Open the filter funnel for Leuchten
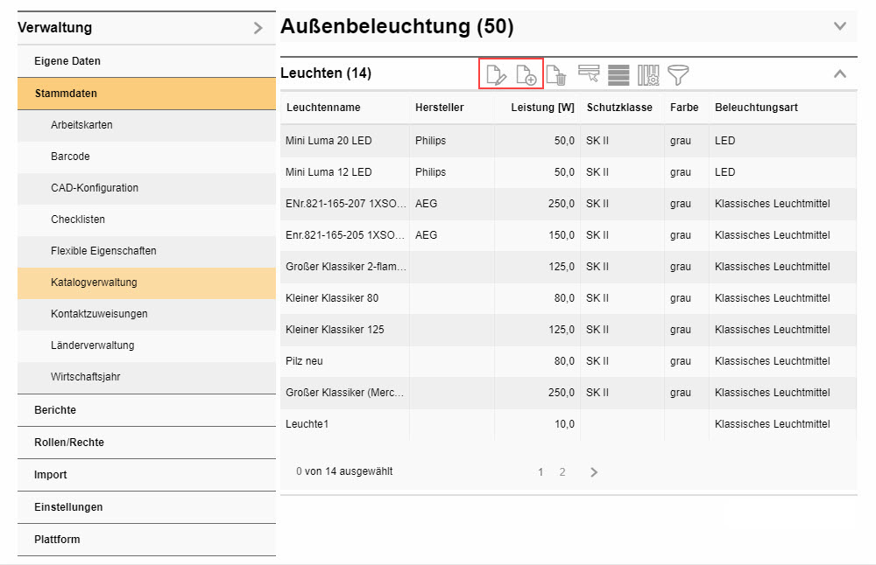 [678, 74]
